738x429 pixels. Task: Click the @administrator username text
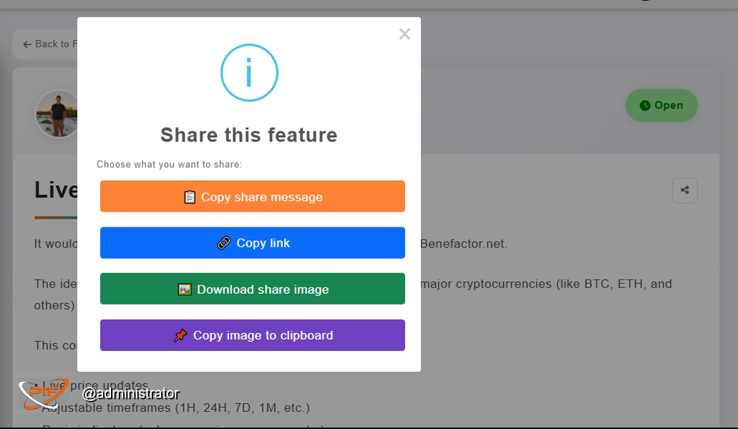point(131,394)
